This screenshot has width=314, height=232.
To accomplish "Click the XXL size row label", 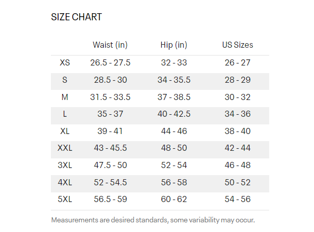I will point(65,148).
